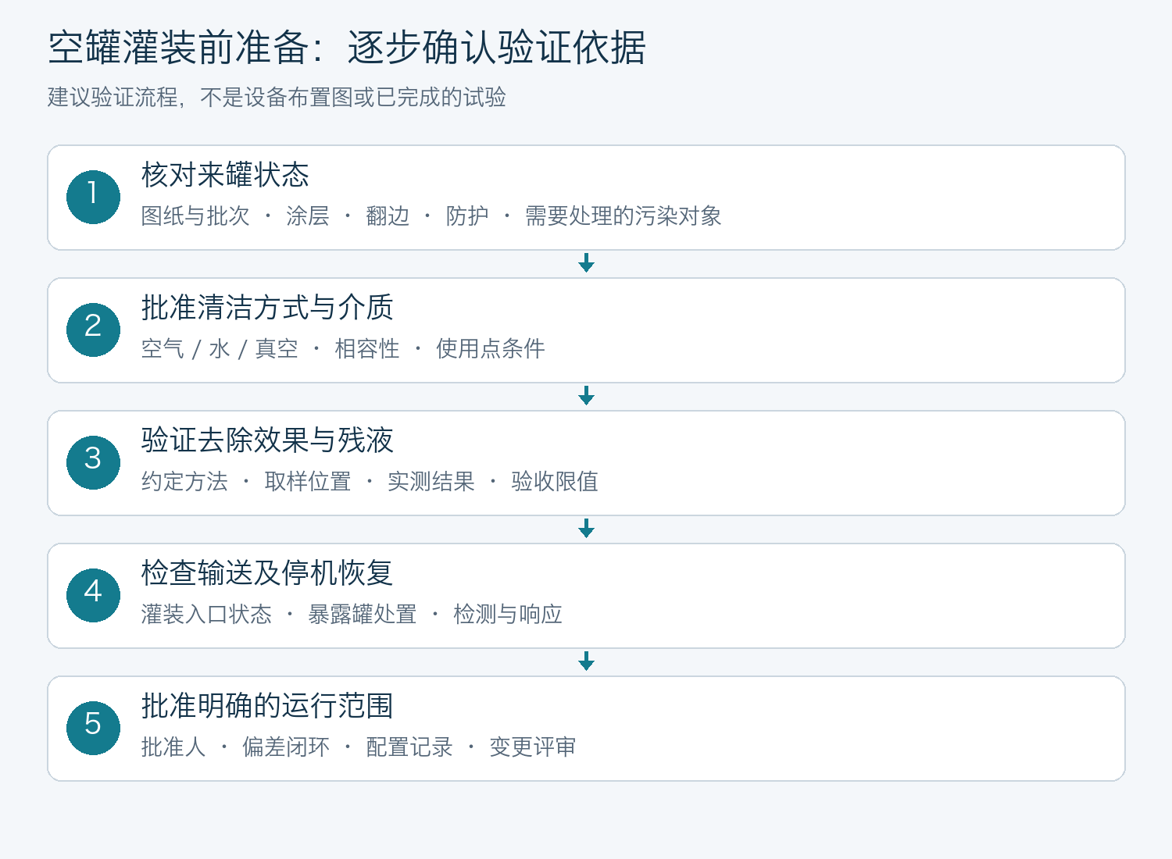1172x859 pixels.
Task: Select the 核对来罐状态 step heading
Action: (x=225, y=175)
